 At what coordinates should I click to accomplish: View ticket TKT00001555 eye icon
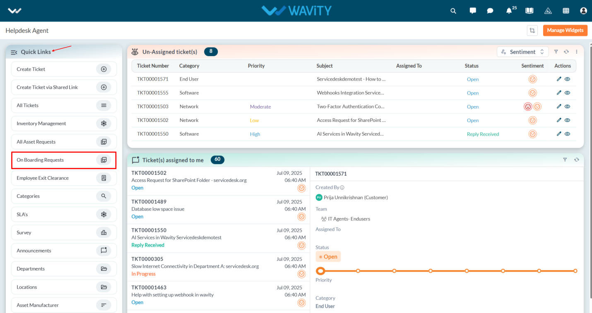(x=568, y=93)
